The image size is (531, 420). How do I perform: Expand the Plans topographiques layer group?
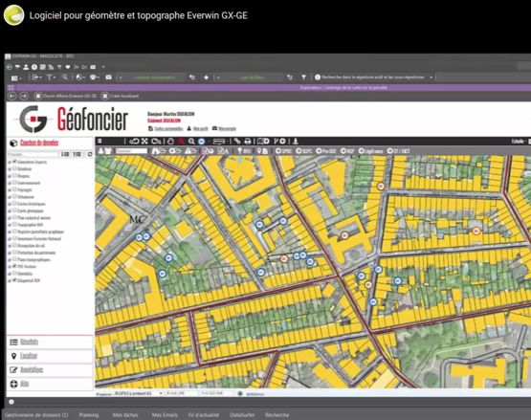(x=10, y=259)
